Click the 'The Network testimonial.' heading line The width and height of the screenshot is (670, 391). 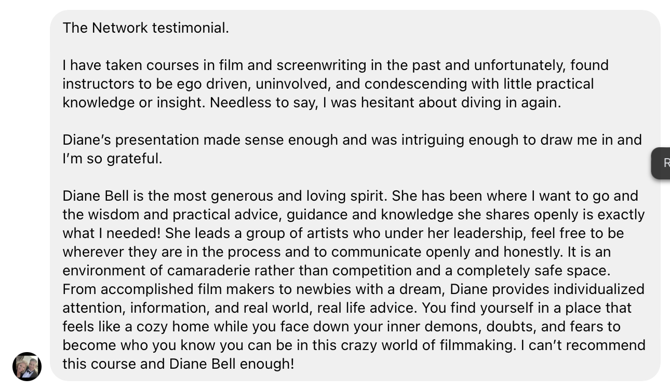coord(145,28)
